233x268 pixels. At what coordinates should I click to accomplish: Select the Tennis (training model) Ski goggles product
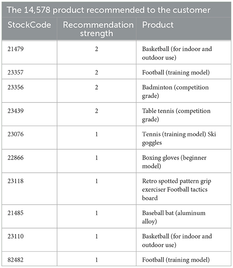[179, 138]
